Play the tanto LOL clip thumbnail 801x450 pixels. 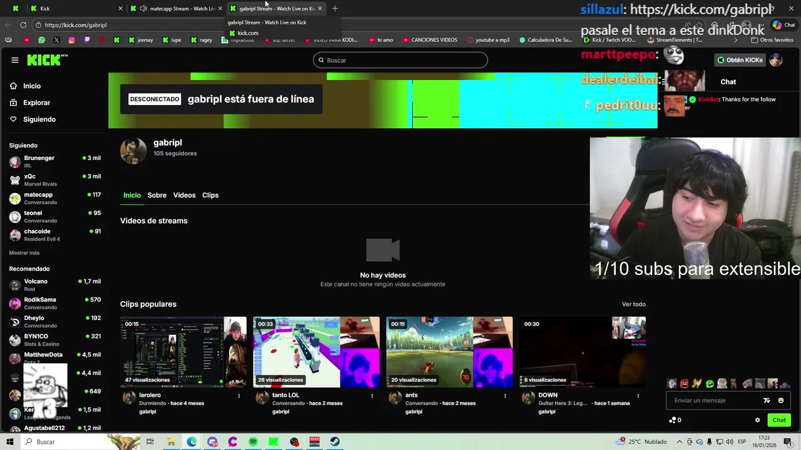[316, 352]
